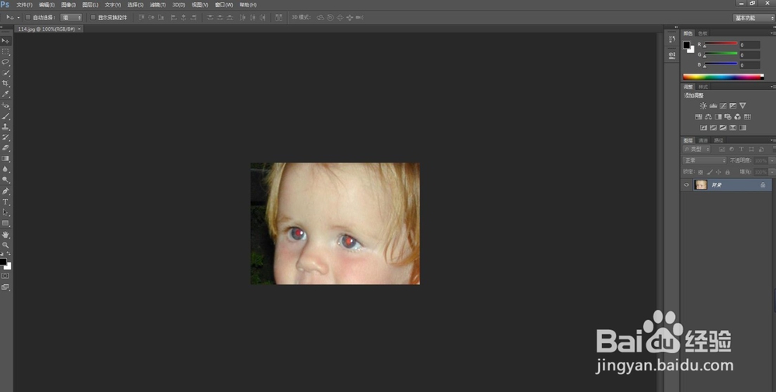Click the 背景 layer thumbnail
The image size is (776, 392).
point(700,185)
